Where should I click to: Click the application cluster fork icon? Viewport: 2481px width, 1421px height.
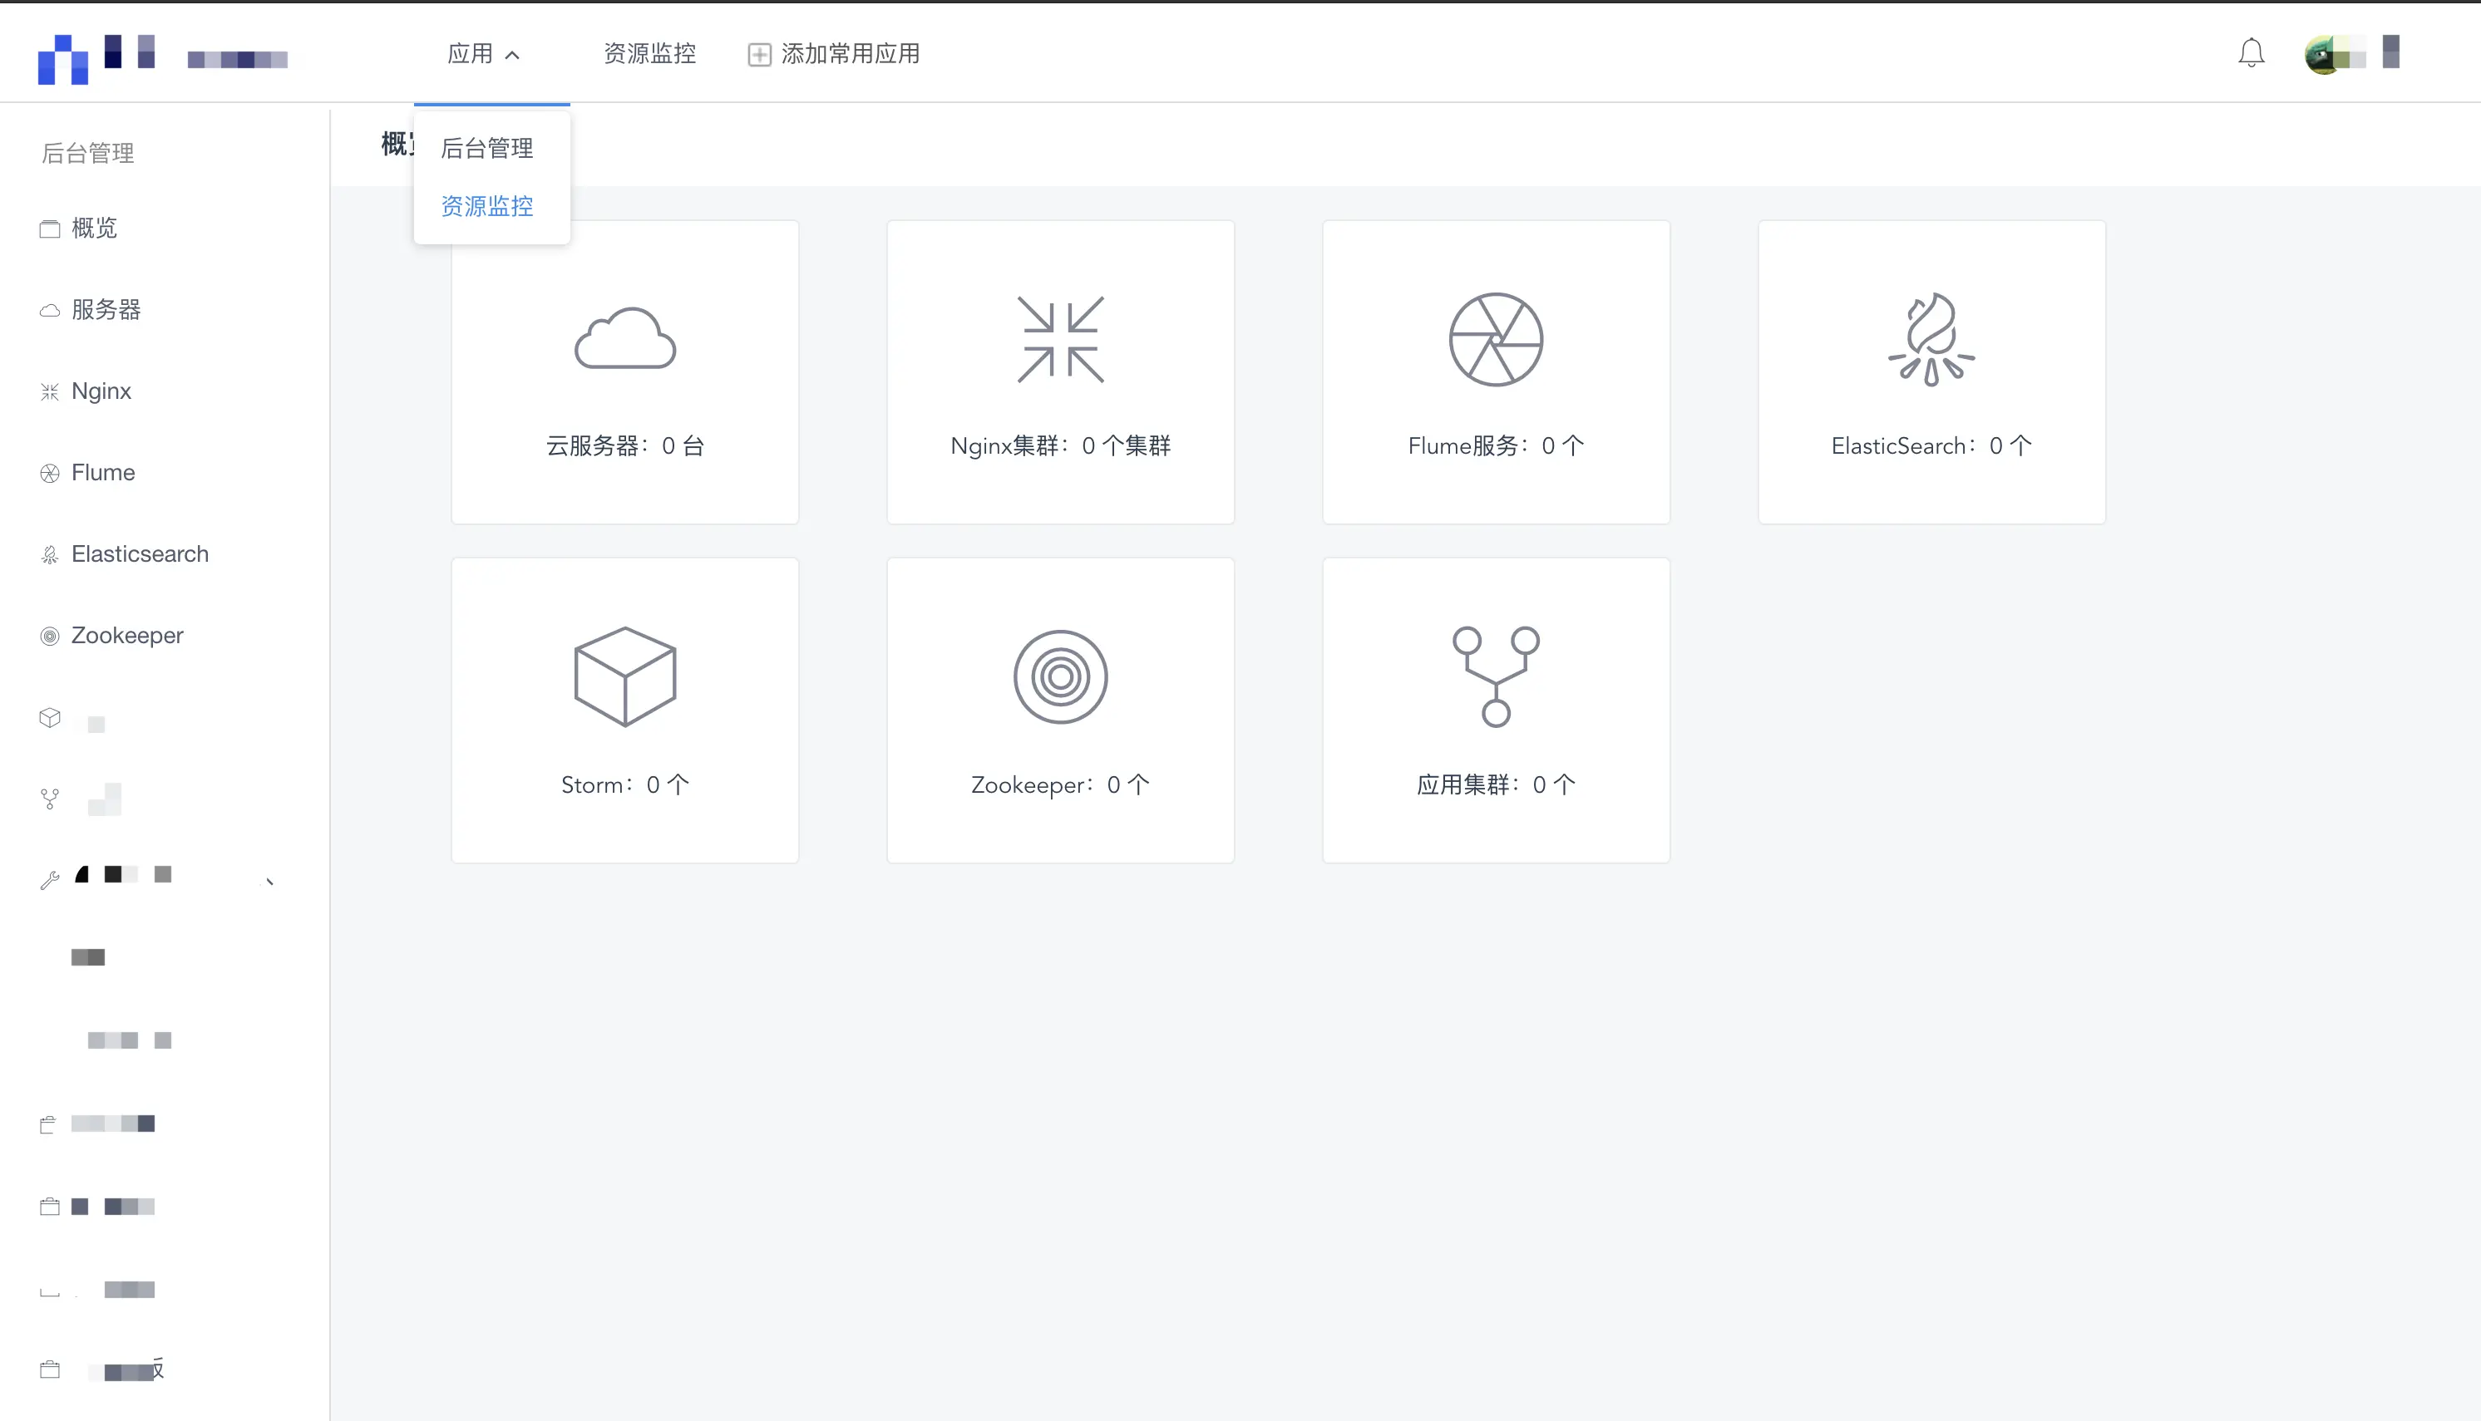click(1496, 676)
